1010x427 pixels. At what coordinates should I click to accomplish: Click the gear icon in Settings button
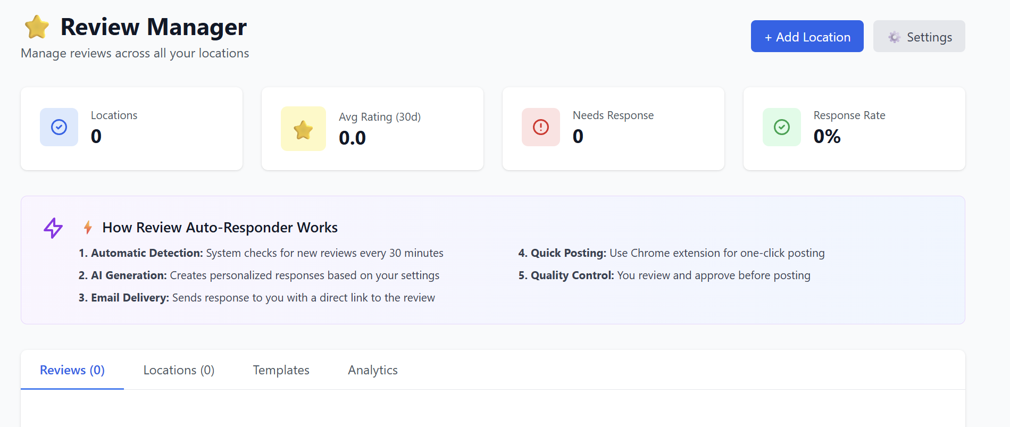pyautogui.click(x=894, y=37)
